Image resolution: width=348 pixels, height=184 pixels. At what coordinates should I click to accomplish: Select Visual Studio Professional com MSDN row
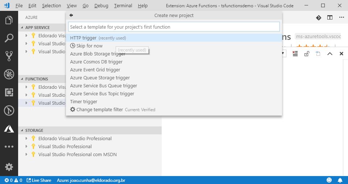point(90,155)
